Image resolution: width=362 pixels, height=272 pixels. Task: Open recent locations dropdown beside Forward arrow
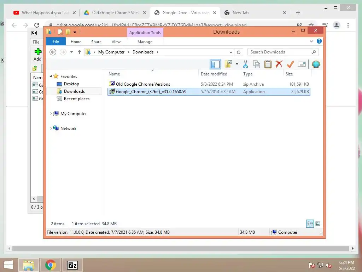click(x=71, y=52)
